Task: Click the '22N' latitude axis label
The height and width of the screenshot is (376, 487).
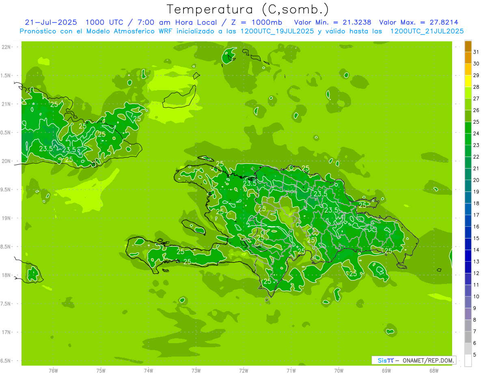Action: 6,47
